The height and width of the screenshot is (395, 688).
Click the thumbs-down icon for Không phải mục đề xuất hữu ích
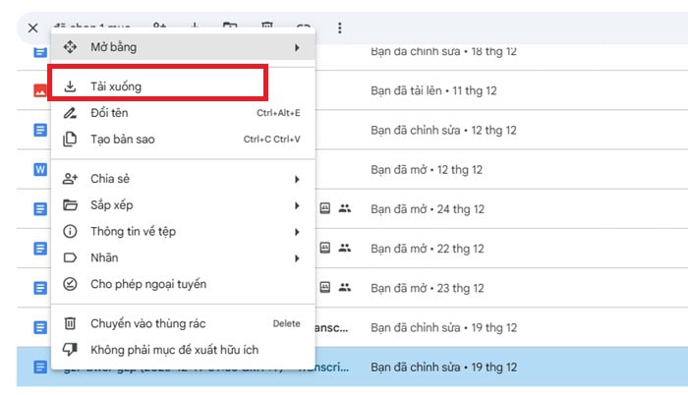click(x=70, y=349)
